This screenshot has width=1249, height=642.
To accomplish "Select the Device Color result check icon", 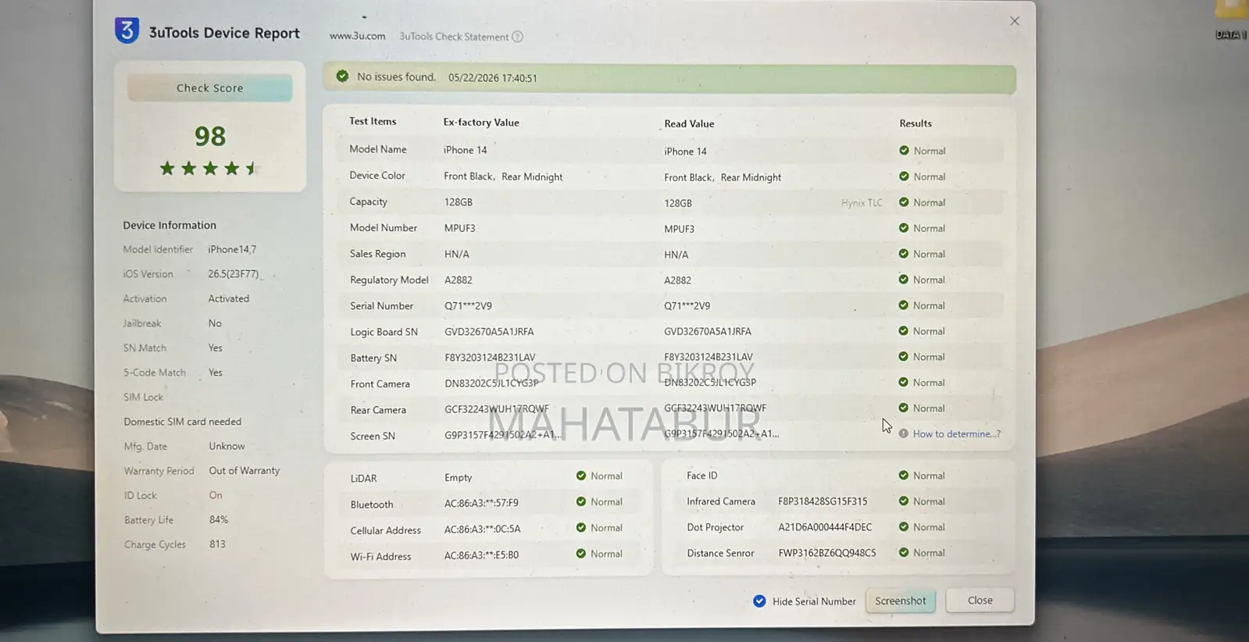I will tap(904, 177).
